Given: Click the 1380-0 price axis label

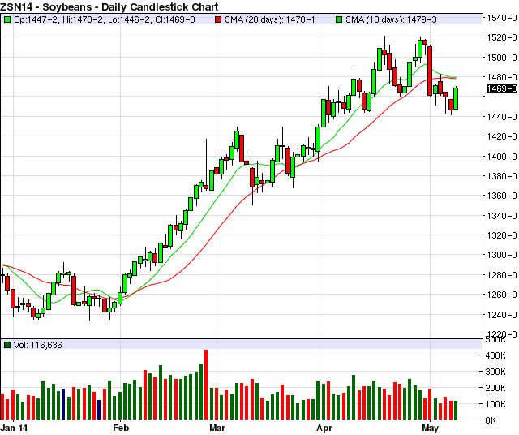Looking at the screenshot, I should click(x=502, y=176).
